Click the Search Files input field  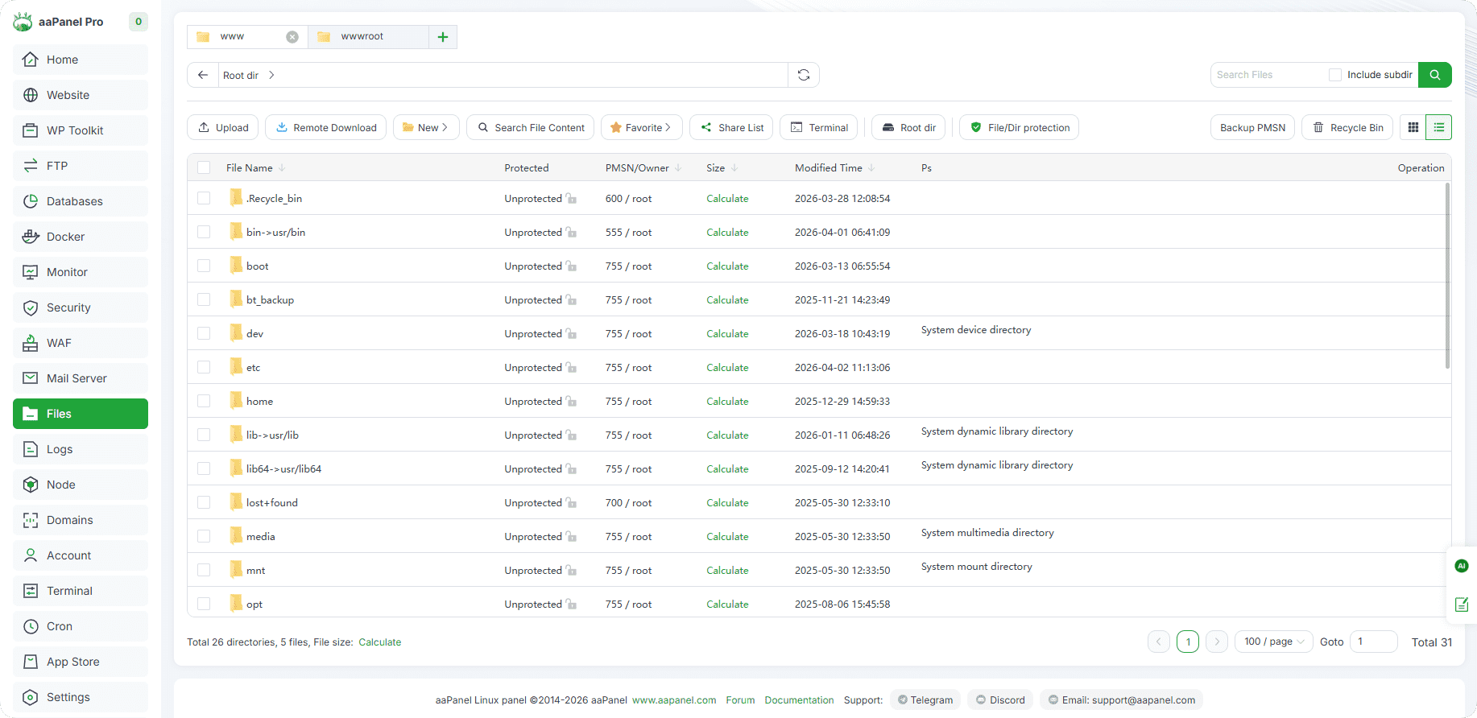click(x=1267, y=75)
